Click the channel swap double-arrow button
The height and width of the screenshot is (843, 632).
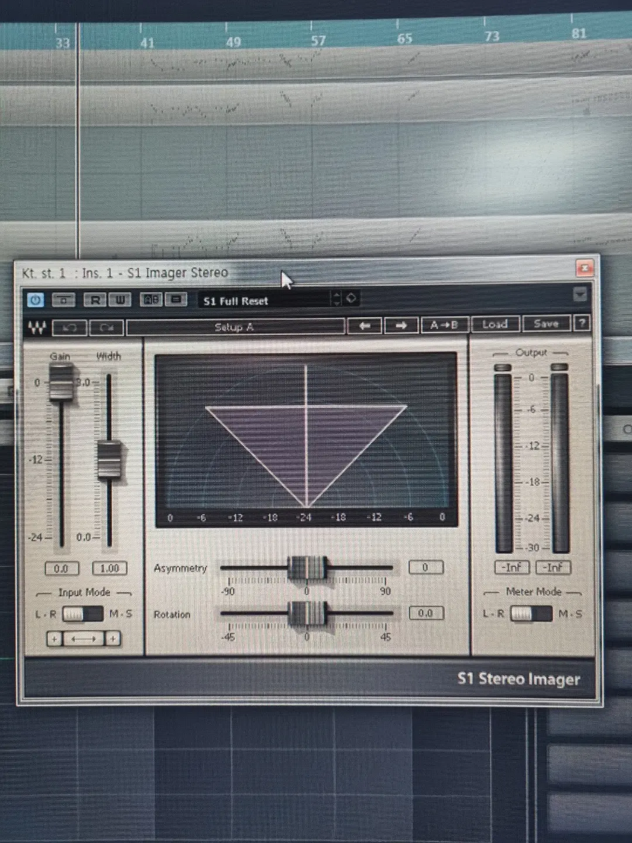[84, 639]
